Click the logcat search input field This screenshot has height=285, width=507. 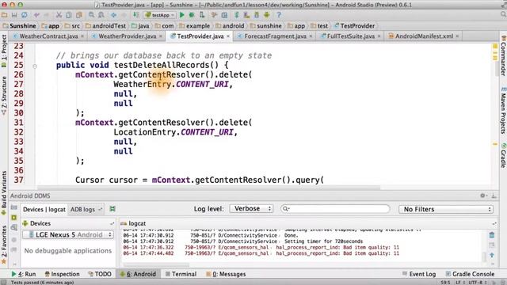335,209
